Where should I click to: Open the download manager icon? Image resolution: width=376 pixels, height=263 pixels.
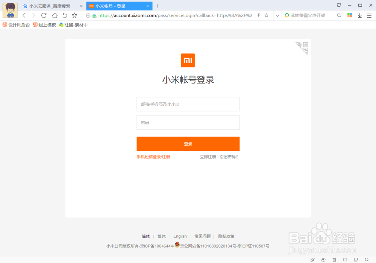point(360,15)
